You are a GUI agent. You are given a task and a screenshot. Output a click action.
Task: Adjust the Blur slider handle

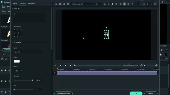14,89
